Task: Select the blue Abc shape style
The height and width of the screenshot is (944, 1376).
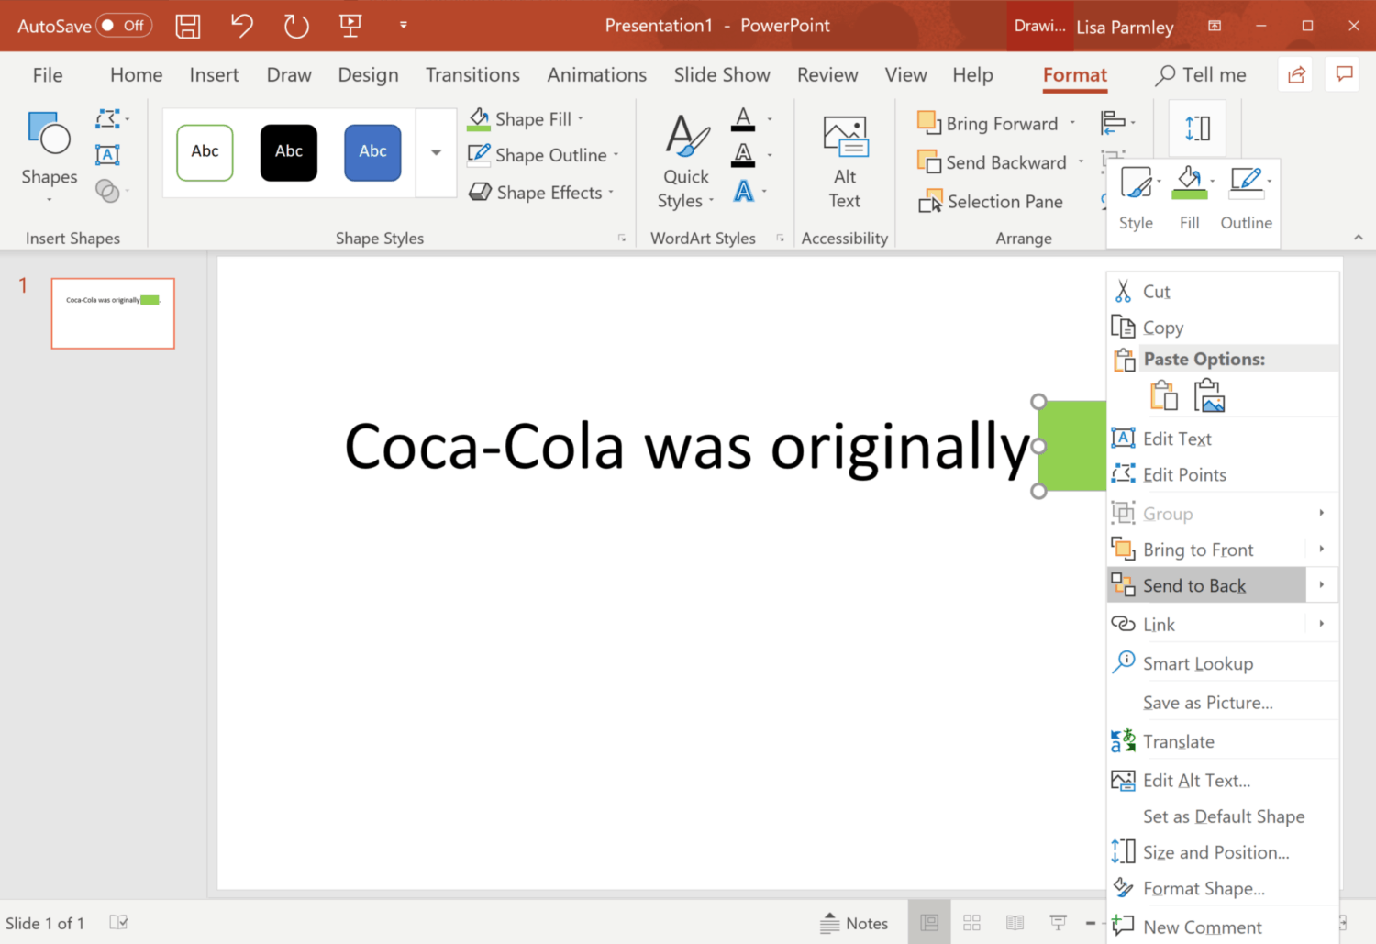Action: (x=372, y=152)
